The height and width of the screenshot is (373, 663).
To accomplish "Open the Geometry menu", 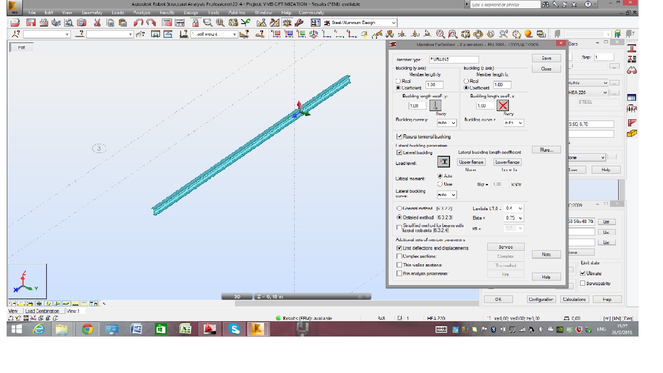I will [x=92, y=12].
